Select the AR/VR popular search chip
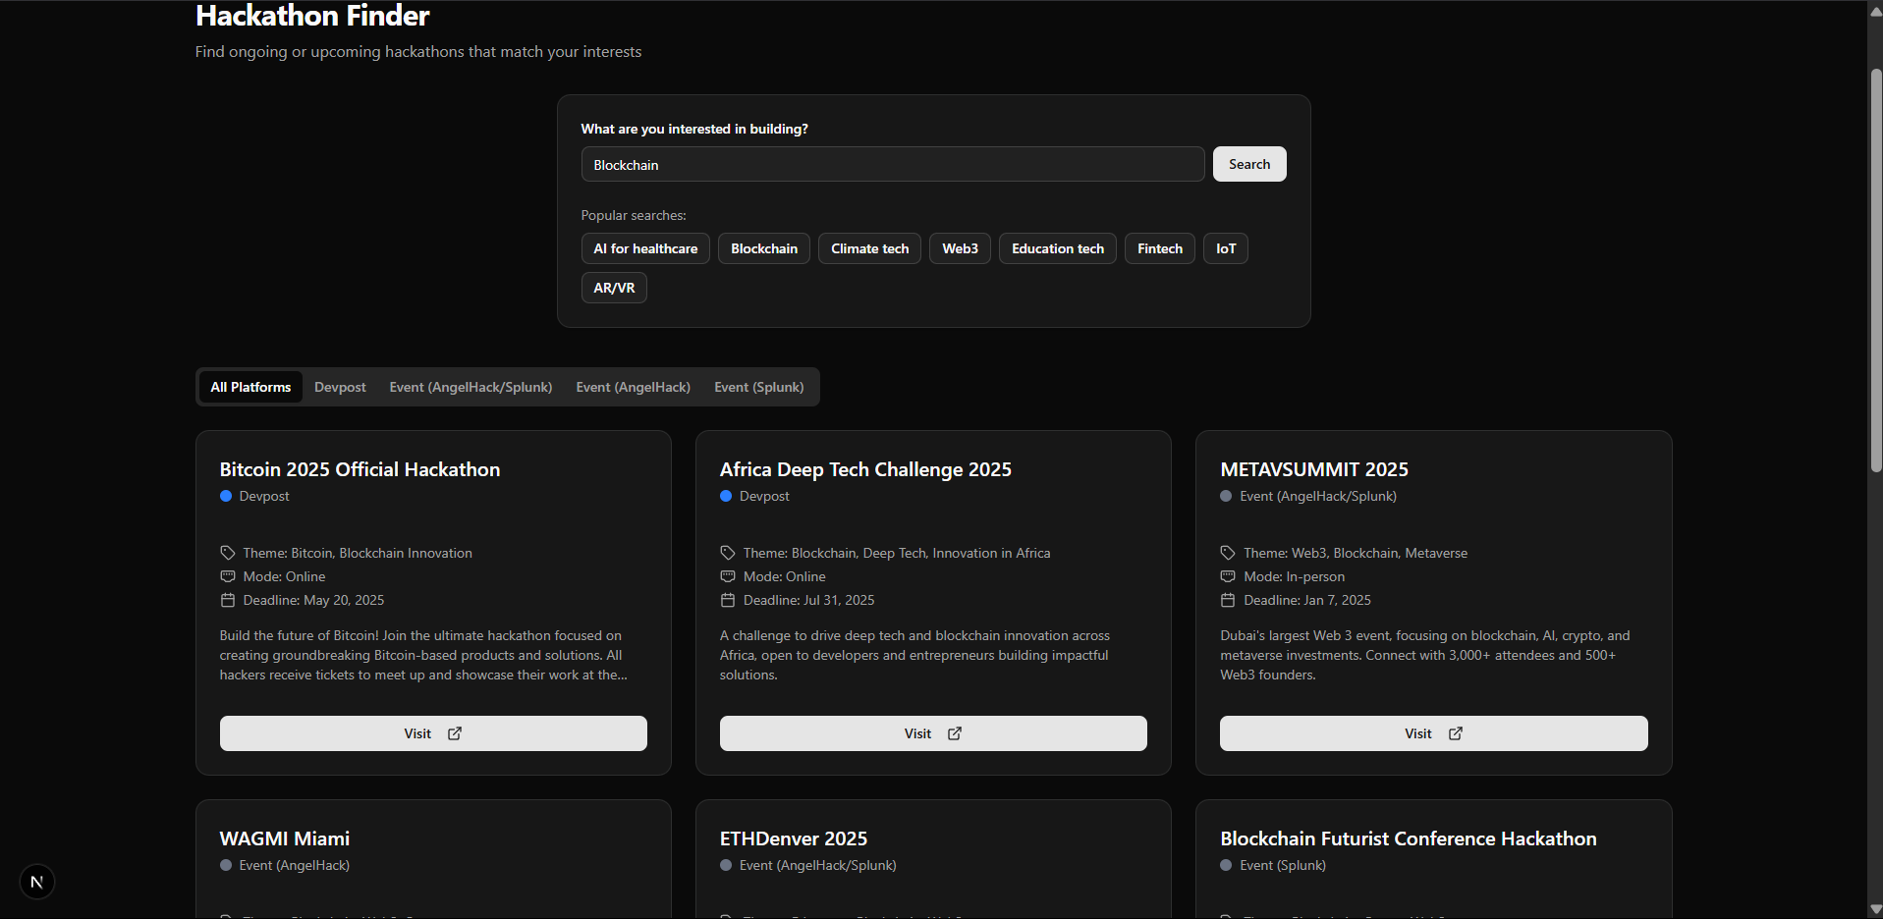The width and height of the screenshot is (1883, 919). 614,288
